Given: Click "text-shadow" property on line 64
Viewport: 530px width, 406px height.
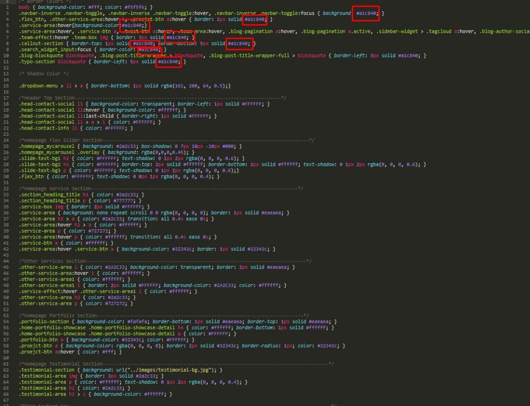Looking at the screenshot, I should (140, 383).
